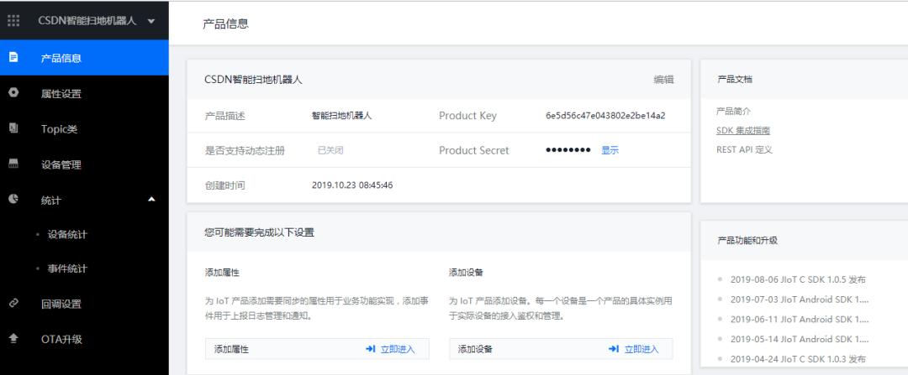Click the 统计 pie chart icon
This screenshot has height=375, width=908.
tap(13, 199)
